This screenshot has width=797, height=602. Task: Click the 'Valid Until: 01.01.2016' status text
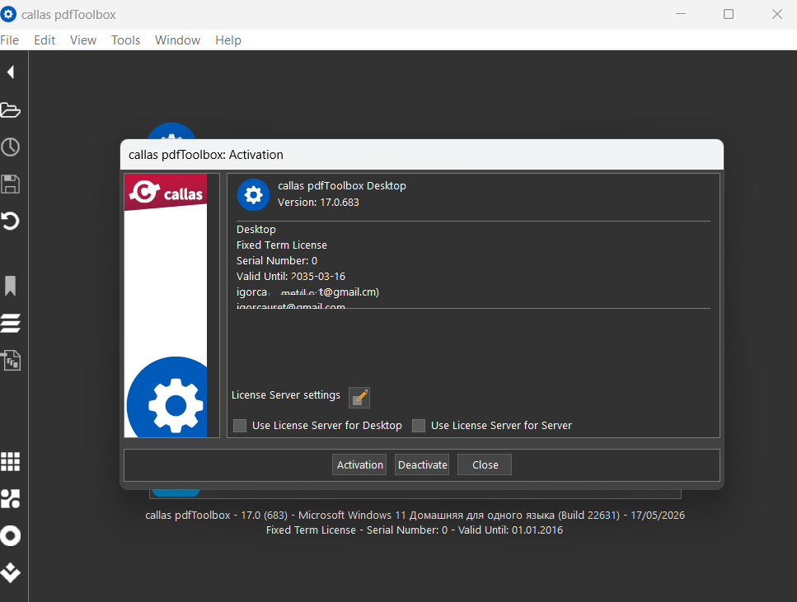coord(510,530)
